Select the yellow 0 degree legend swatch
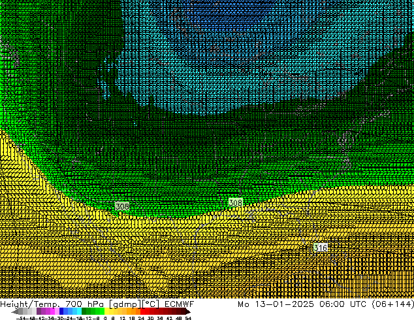The width and height of the screenshot is (414, 320). (106, 312)
